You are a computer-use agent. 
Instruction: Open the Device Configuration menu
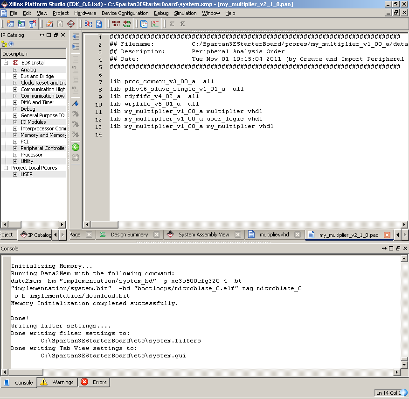pos(125,13)
